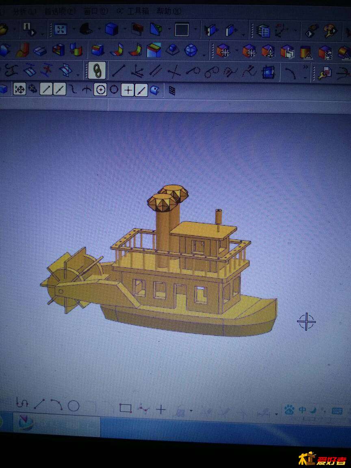Open the layer settings list icon
351x468 pixels.
point(264,31)
